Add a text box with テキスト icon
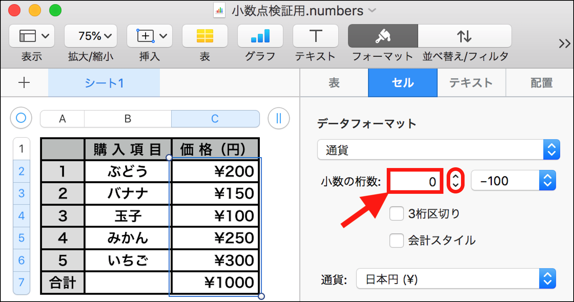This screenshot has height=302, width=574. pyautogui.click(x=315, y=36)
